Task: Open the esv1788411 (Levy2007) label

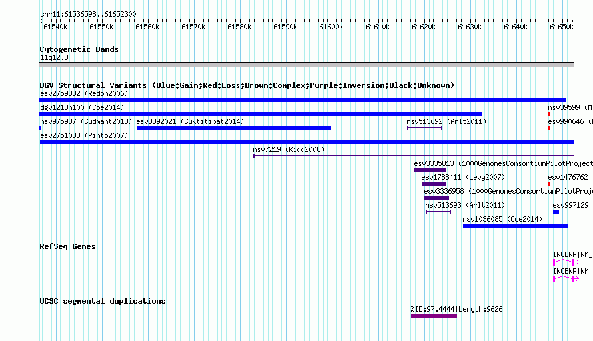Action: (x=463, y=177)
